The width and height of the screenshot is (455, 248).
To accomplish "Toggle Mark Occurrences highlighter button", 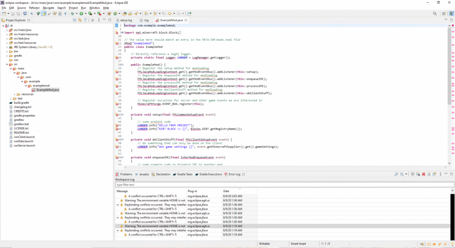I will coord(44,13).
